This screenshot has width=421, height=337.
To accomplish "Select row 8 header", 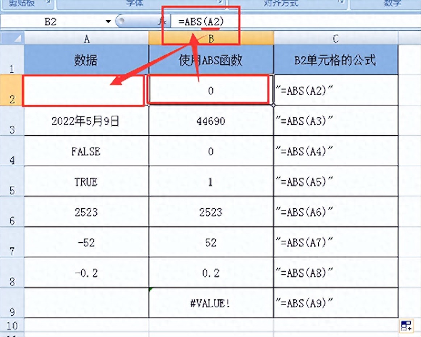I will 12,272.
